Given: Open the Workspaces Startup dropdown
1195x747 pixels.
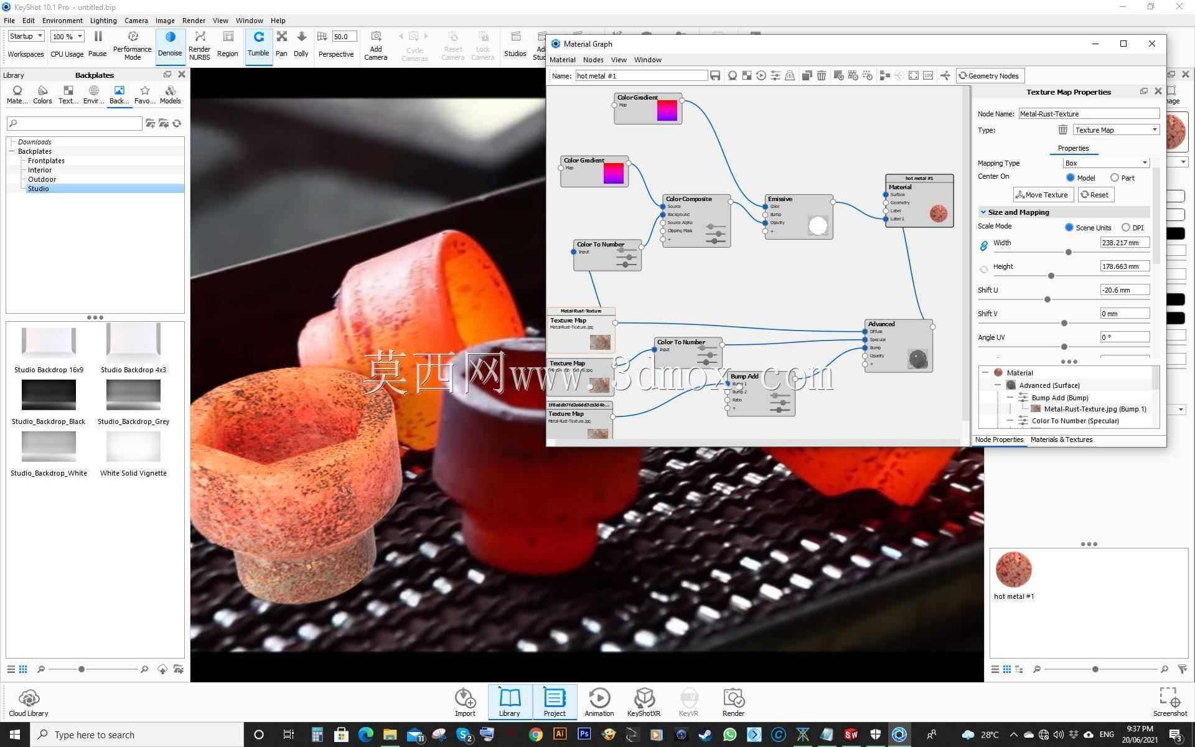Looking at the screenshot, I should coord(26,36).
